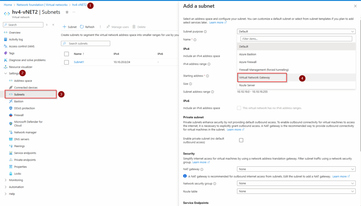Click the Address space icon
361x206 pixels.
11,81
